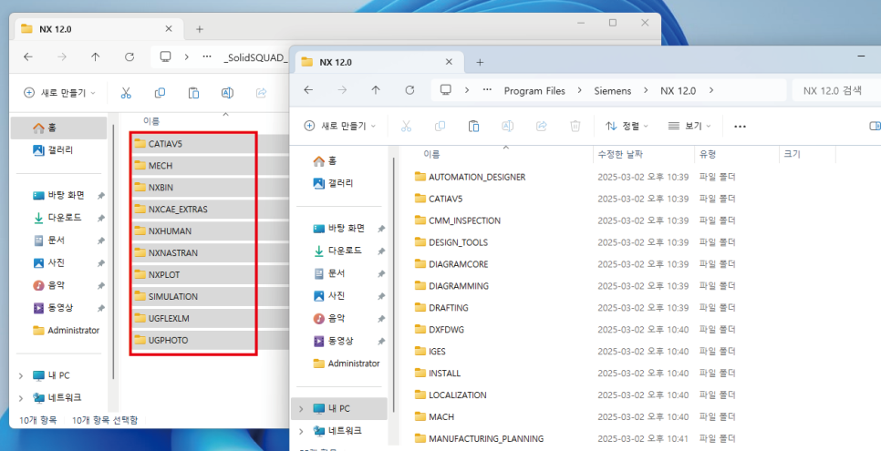Click chevron after NX 12.0 in address bar
The width and height of the screenshot is (881, 451).
[711, 90]
